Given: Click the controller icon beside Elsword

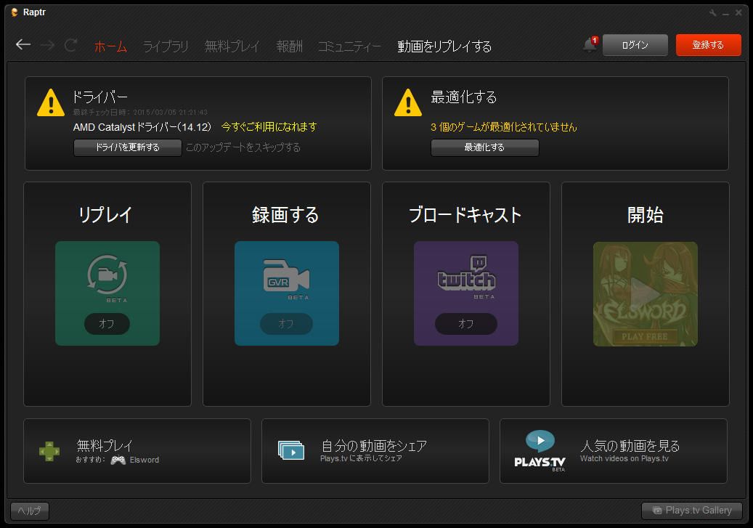Looking at the screenshot, I should tap(118, 460).
